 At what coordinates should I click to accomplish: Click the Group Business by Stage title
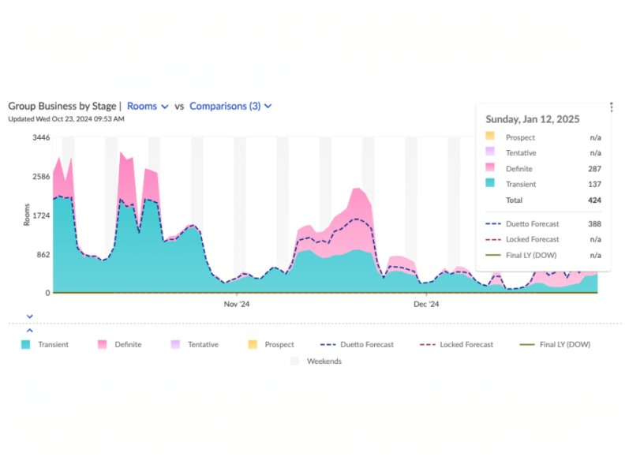[x=62, y=106]
